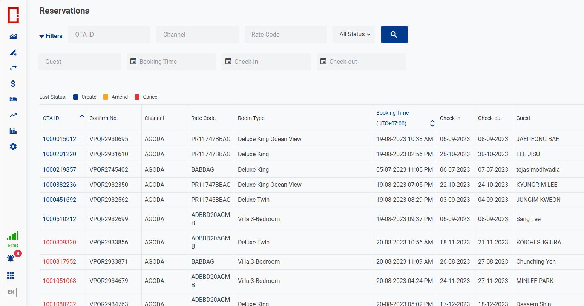Click the yellow Amend status swatch
Screen dimensions: 584x306
tap(106, 97)
